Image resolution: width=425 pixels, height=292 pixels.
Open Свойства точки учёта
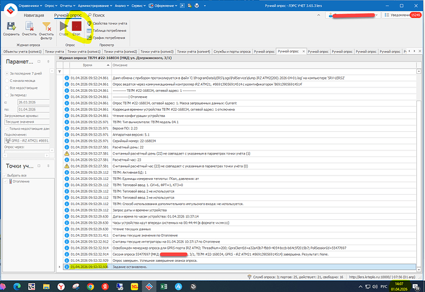pos(111,23)
